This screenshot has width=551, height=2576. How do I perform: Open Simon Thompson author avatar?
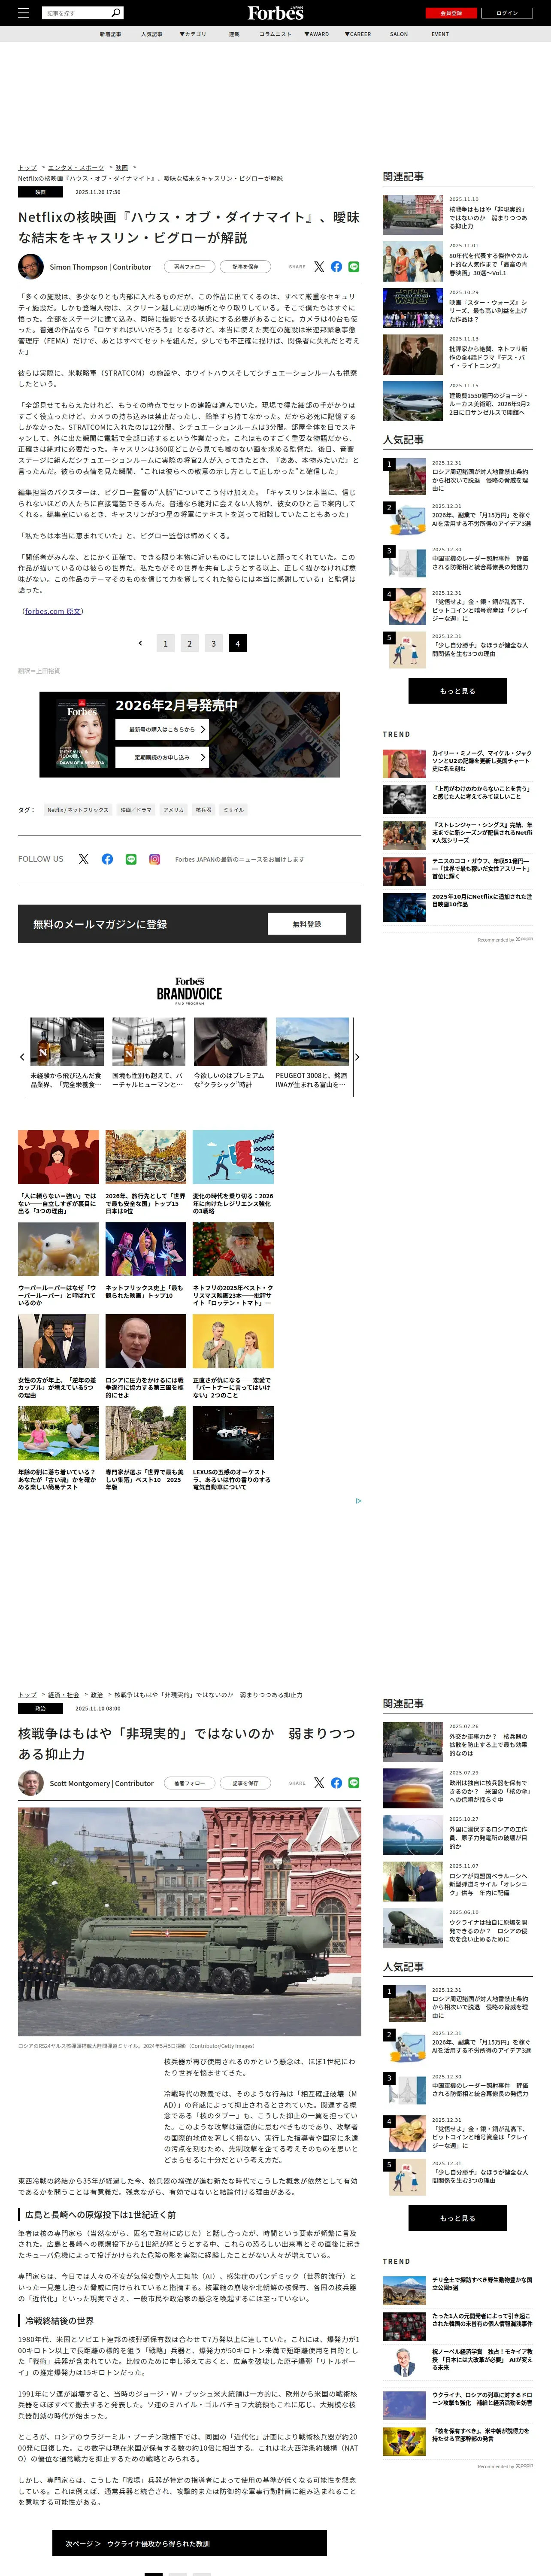coord(30,266)
